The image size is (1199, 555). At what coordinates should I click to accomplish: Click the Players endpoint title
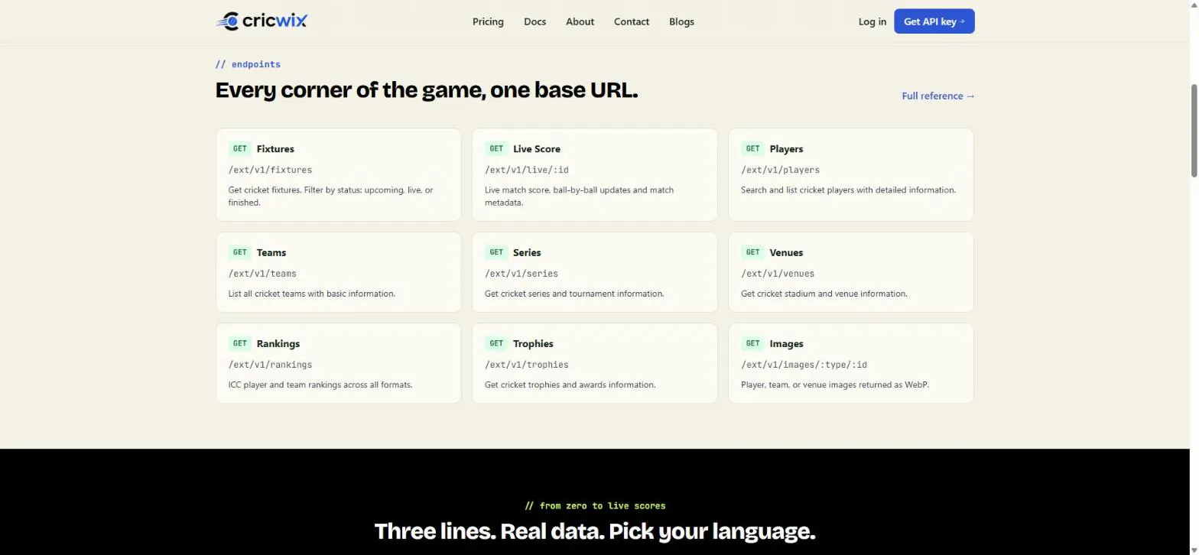coord(786,149)
